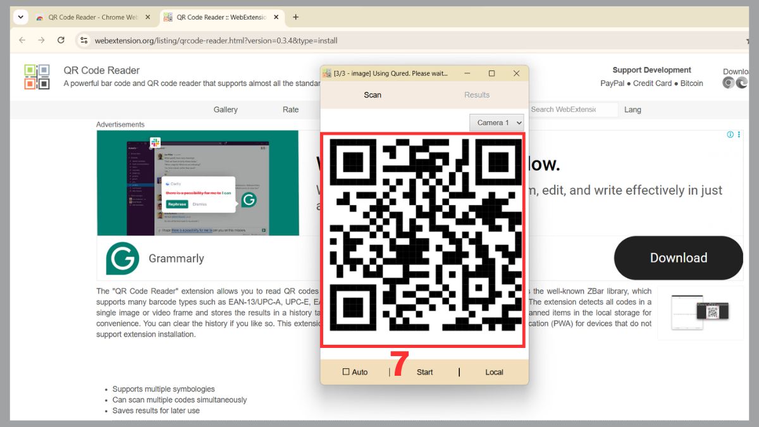Enable the Auto checkbox
This screenshot has height=427, width=759.
pos(346,372)
